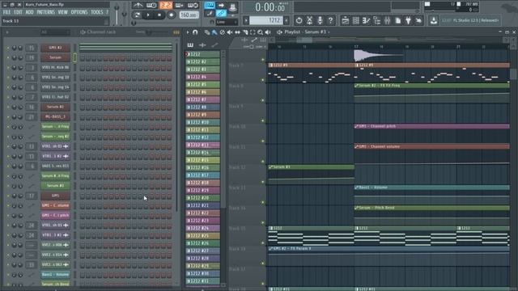
Task: Switch pattern/song mode button
Action: click(137, 15)
